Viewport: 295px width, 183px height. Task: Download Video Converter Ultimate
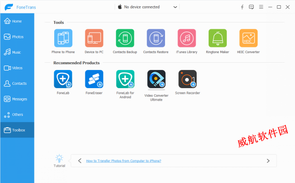[156, 79]
